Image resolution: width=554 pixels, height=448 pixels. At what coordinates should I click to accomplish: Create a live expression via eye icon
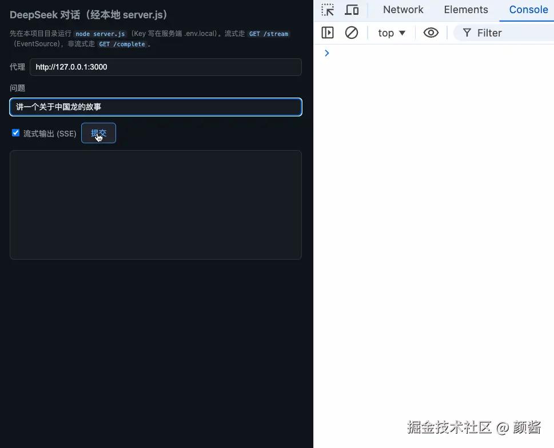click(x=431, y=33)
